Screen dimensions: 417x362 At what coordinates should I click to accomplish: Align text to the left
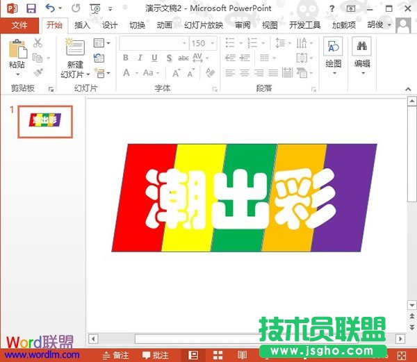tap(230, 72)
